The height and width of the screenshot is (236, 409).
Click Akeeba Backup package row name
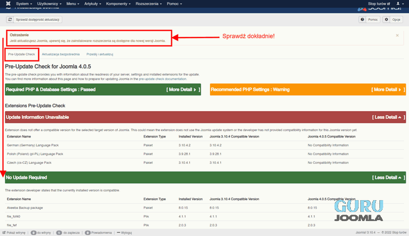tap(25, 208)
